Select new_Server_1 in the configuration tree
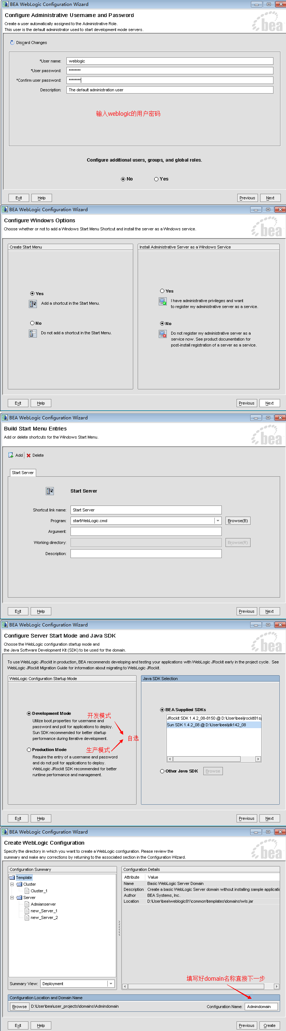Image resolution: width=286 pixels, height=1031 pixels. coord(44,911)
